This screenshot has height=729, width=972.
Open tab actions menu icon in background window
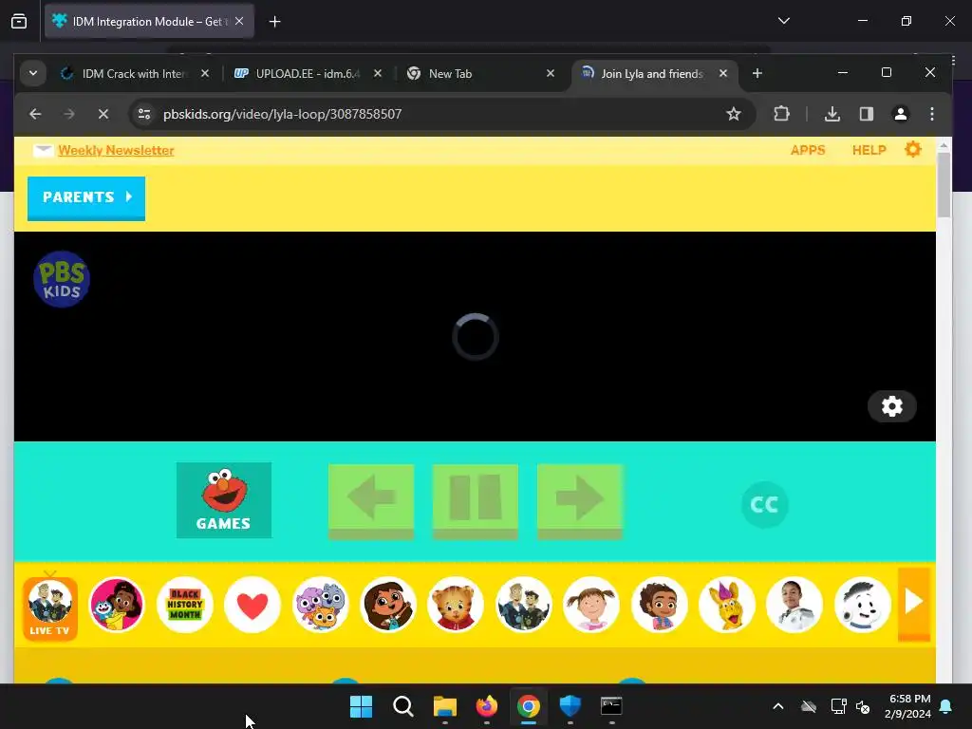(19, 22)
